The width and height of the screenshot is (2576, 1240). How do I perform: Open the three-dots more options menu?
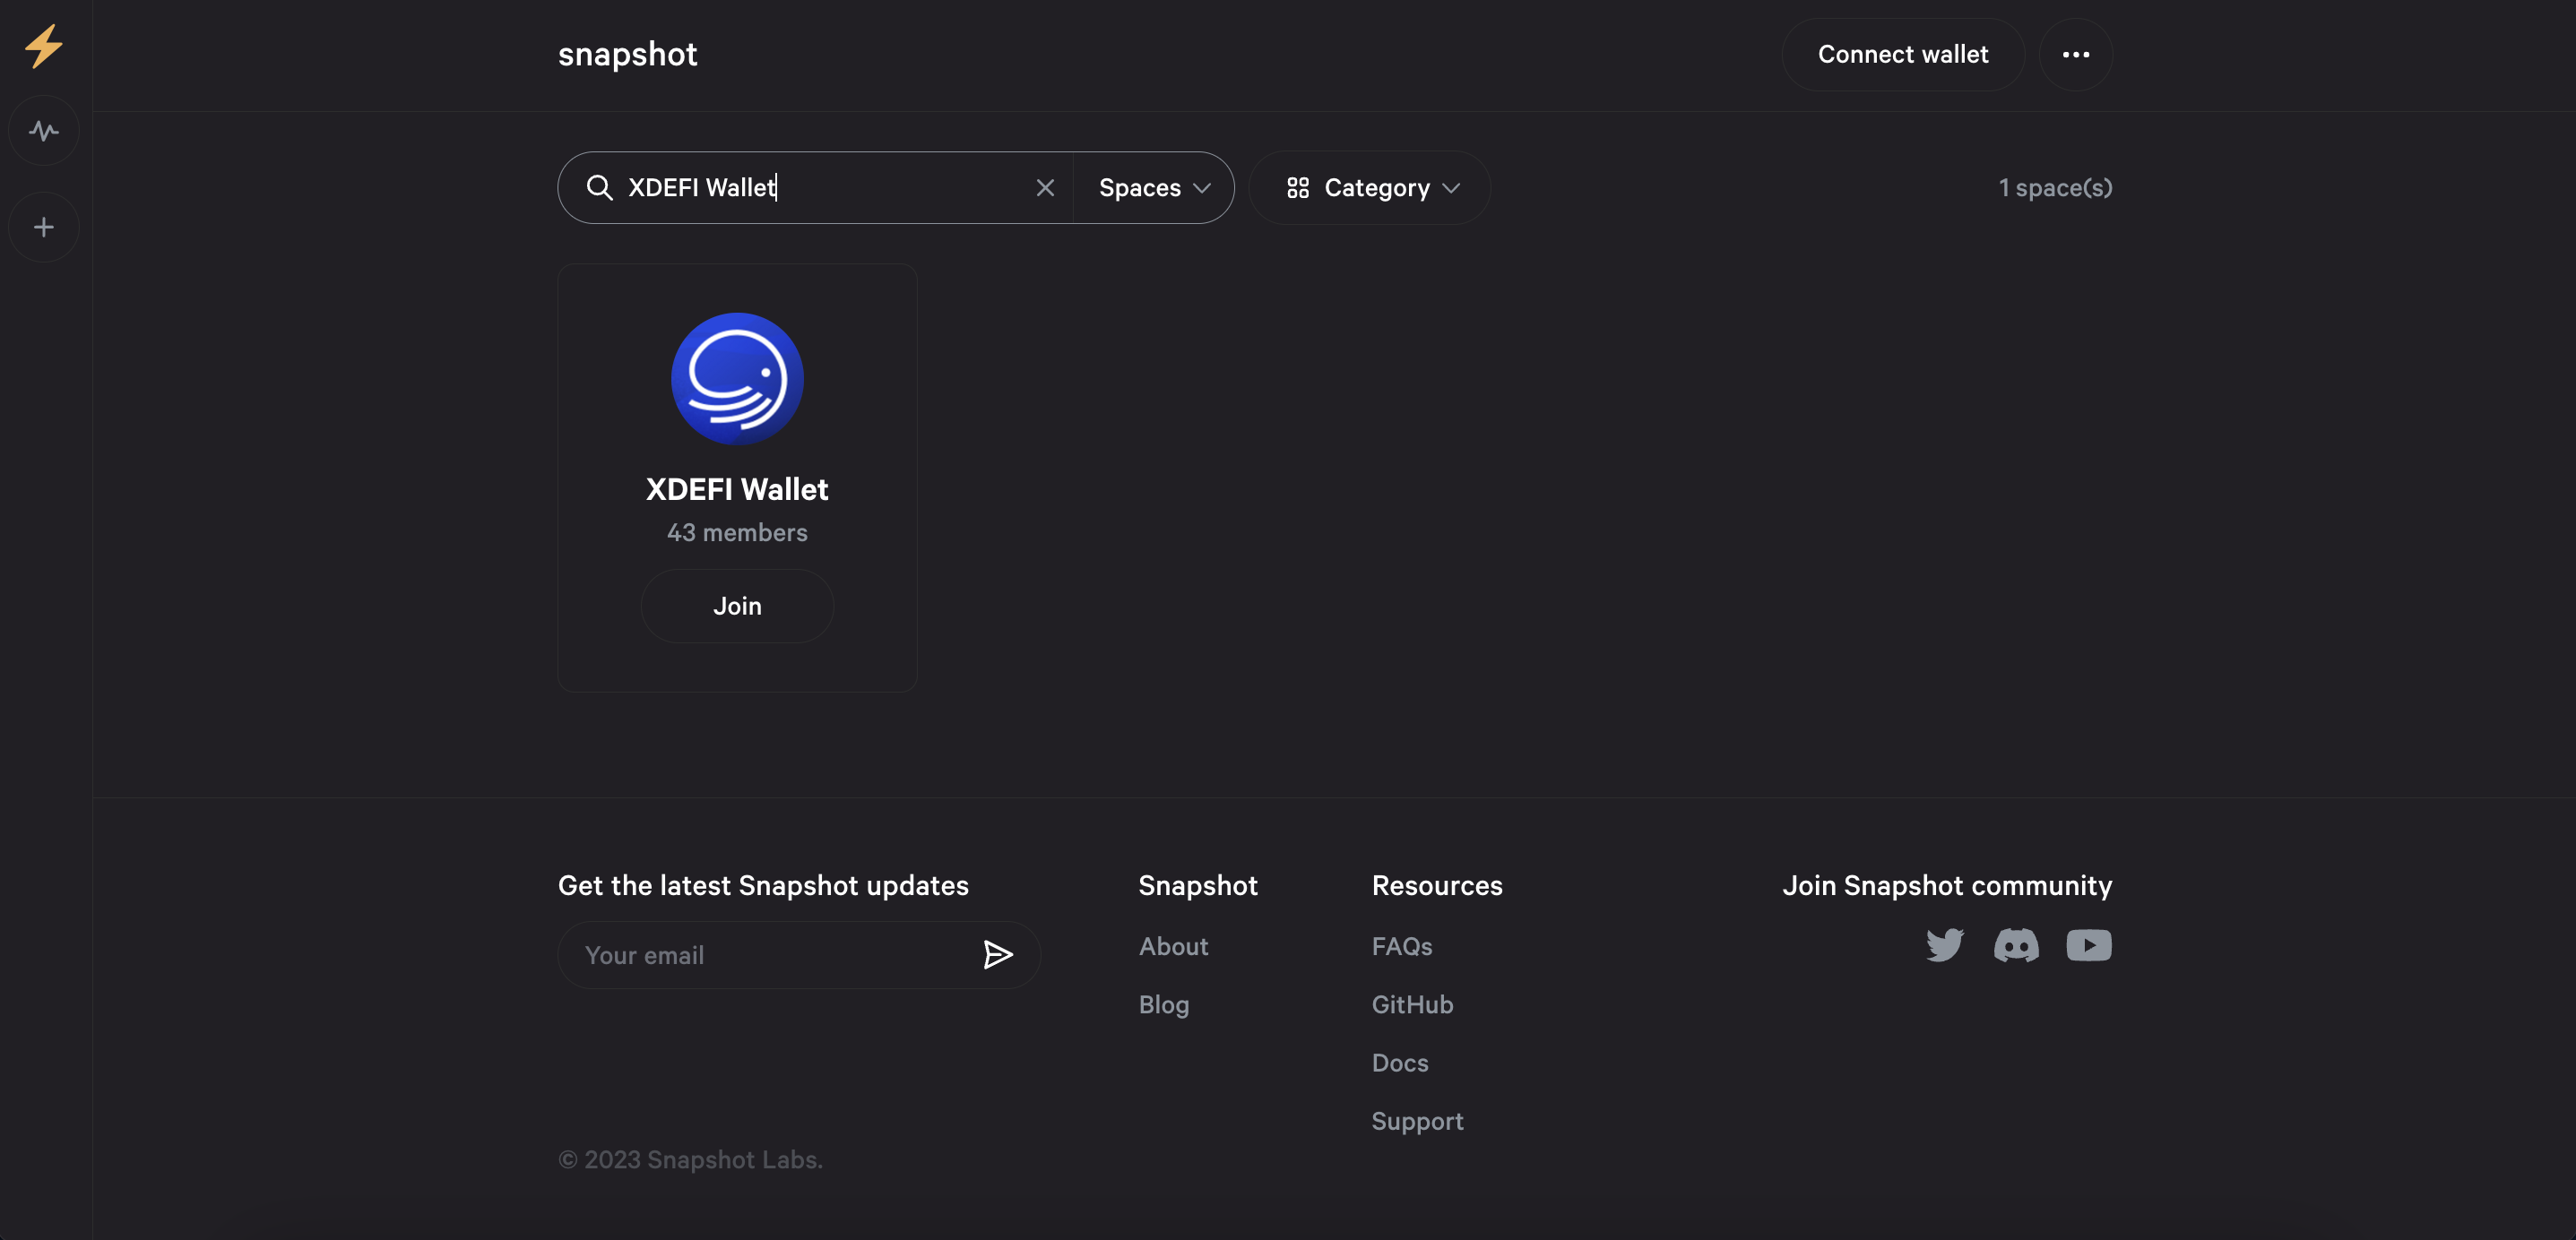[2076, 55]
